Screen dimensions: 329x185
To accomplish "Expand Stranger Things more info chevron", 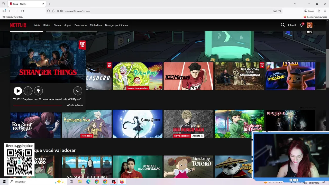I will click(78, 91).
